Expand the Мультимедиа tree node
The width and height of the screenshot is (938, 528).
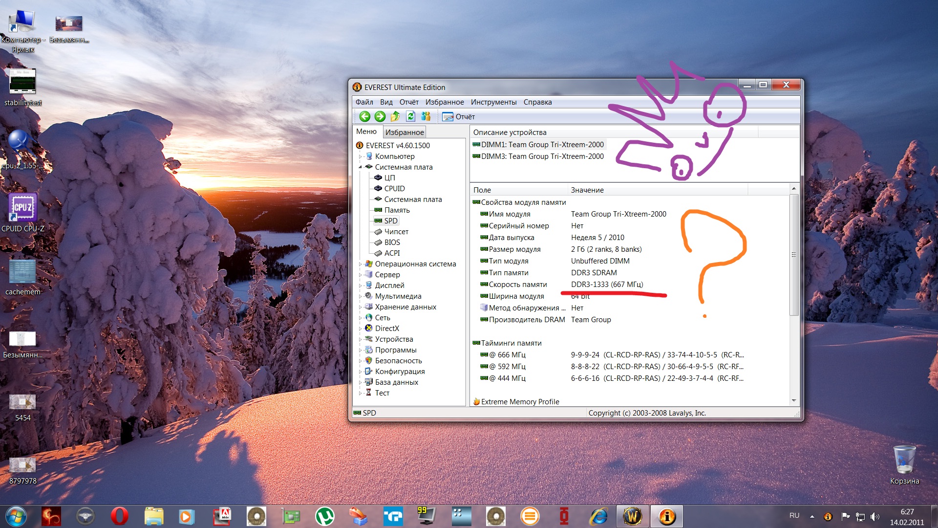(x=361, y=296)
